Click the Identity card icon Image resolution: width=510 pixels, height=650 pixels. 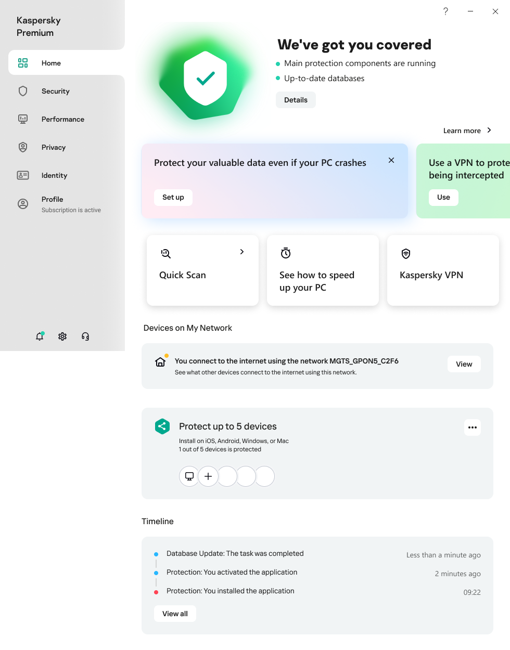pyautogui.click(x=23, y=175)
